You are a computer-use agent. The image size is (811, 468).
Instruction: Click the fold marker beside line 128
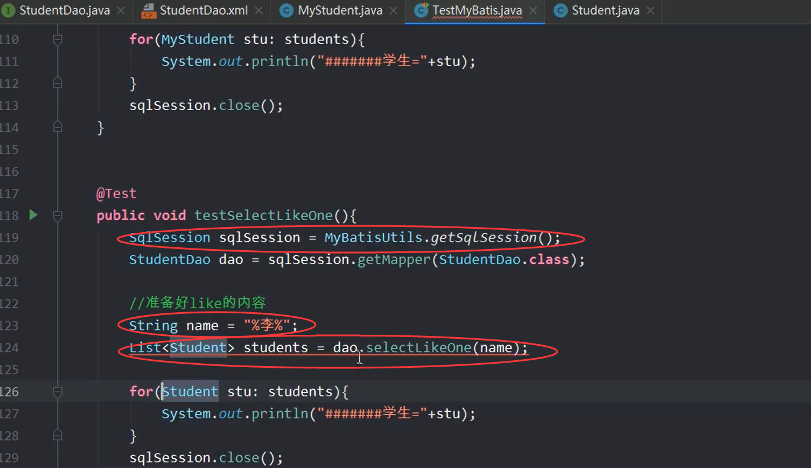pyautogui.click(x=57, y=435)
